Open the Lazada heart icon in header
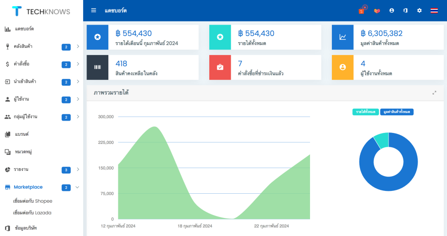 tap(377, 11)
